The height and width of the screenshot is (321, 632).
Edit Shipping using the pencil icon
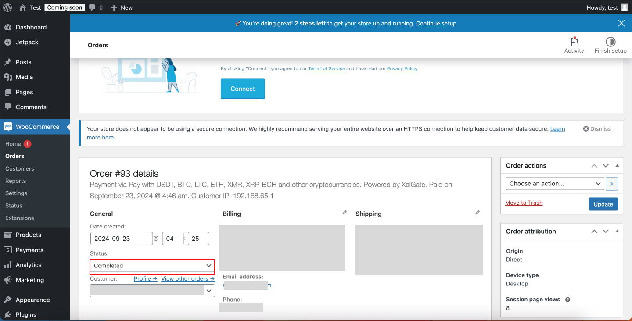[478, 212]
